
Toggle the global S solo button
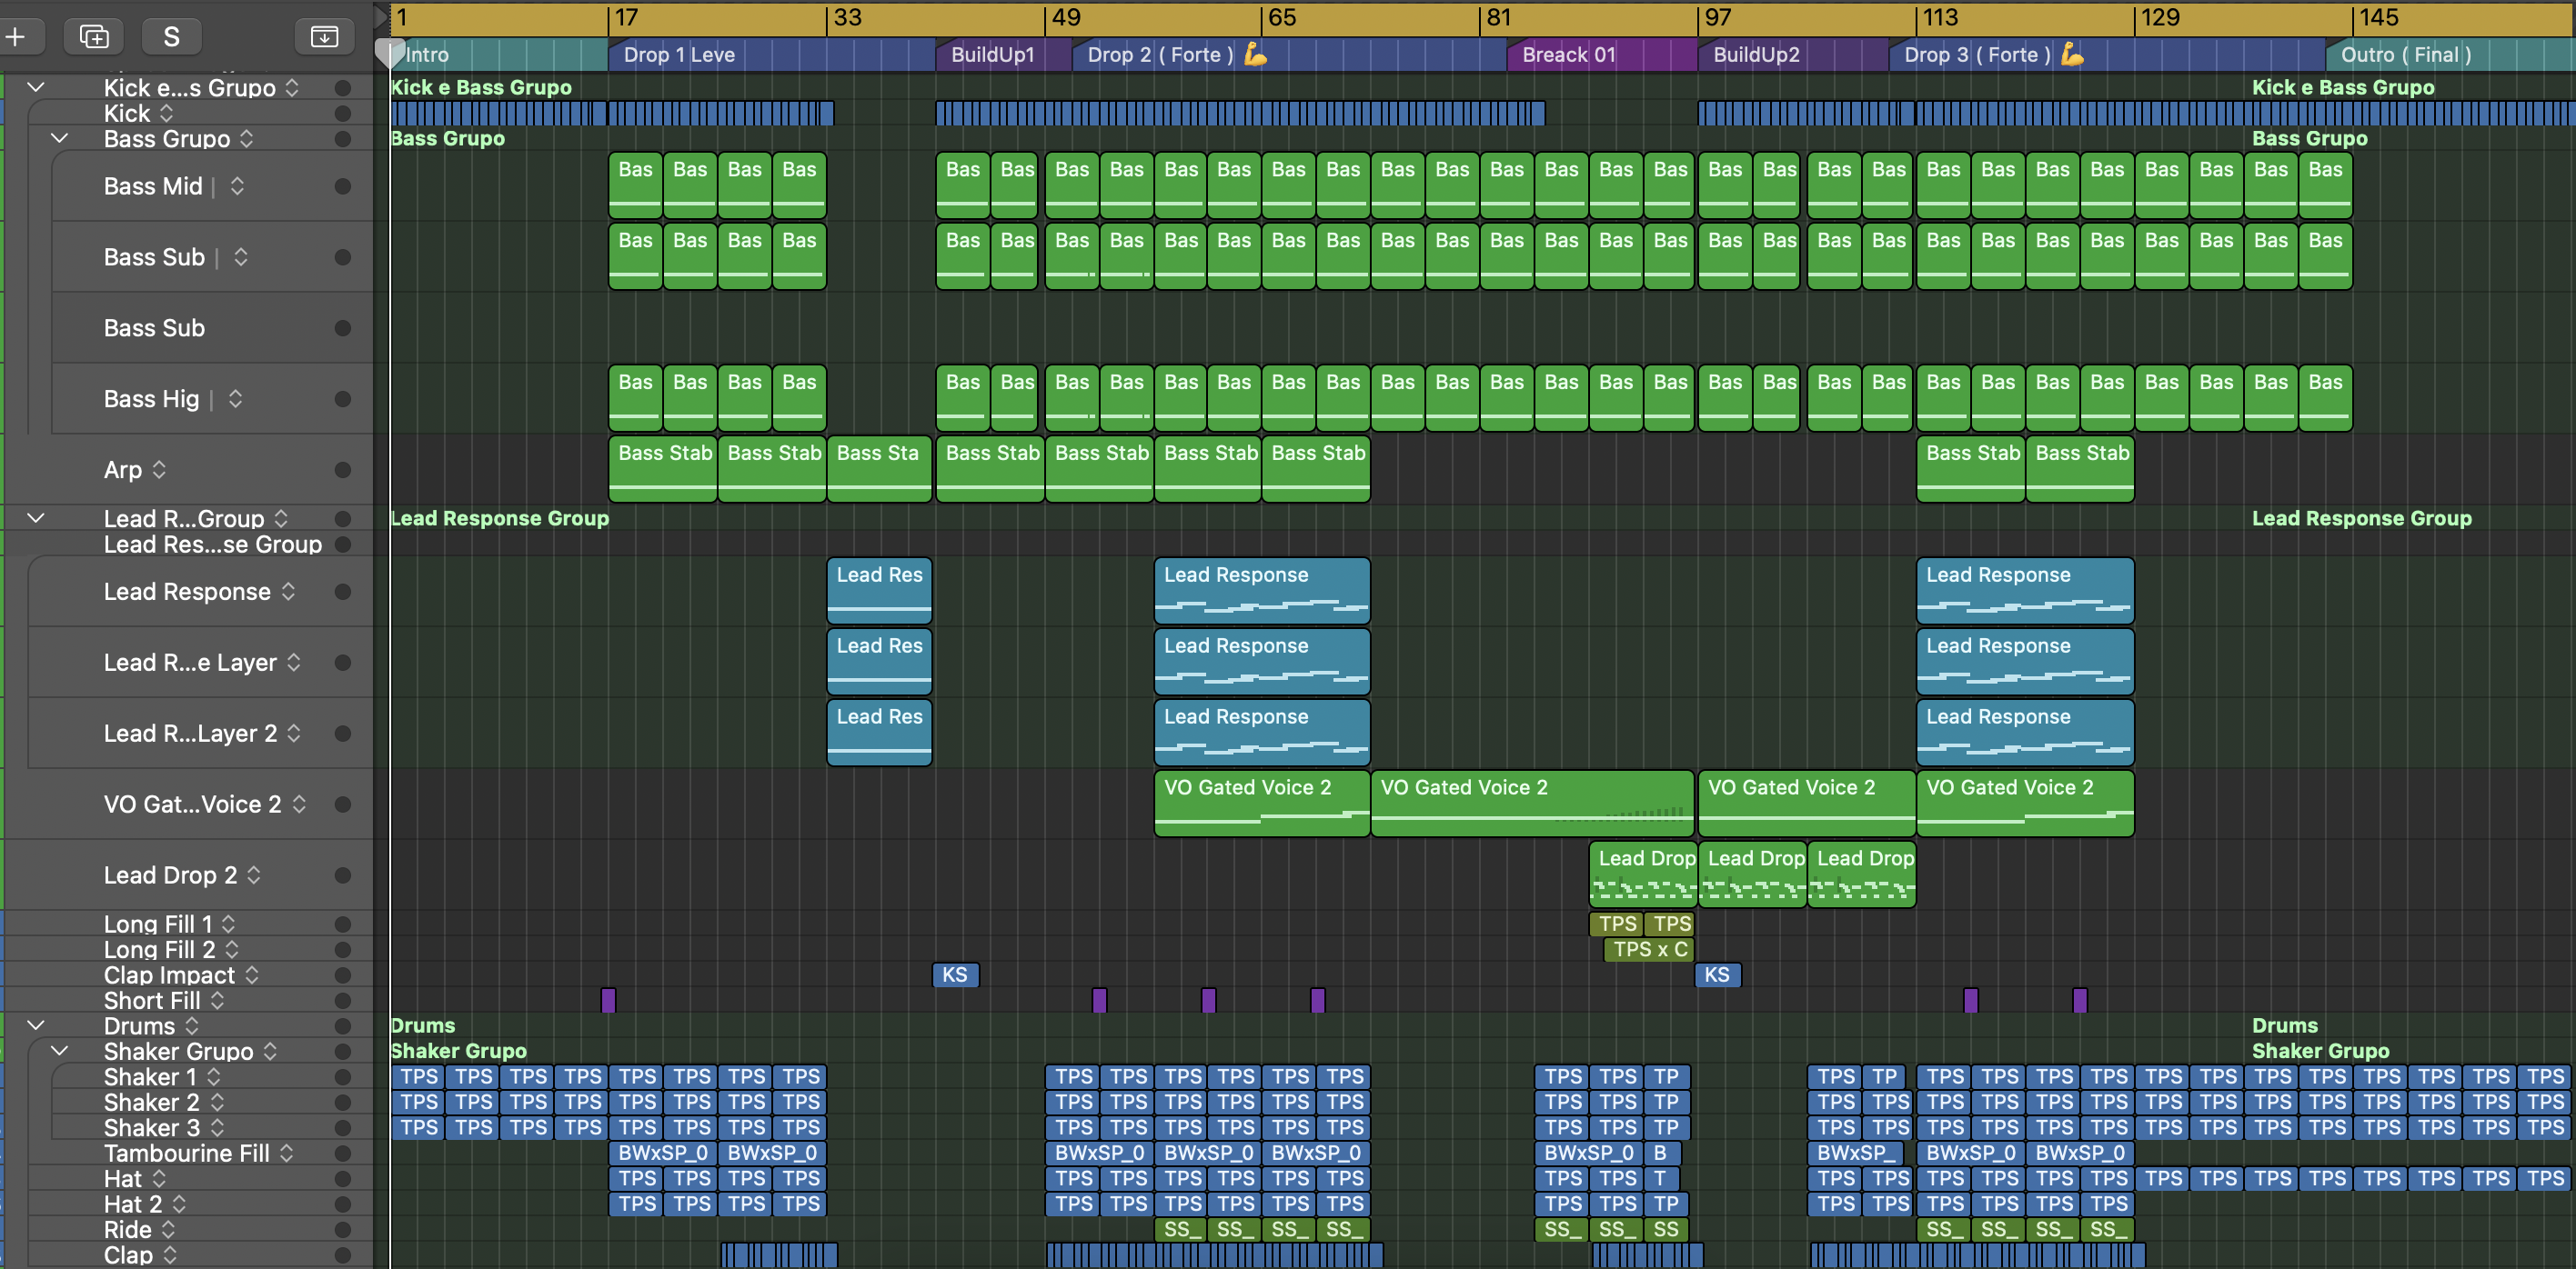click(172, 37)
